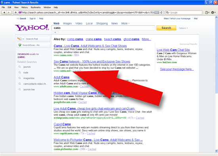The width and height of the screenshot is (218, 156).
Task: Click the browser forward arrow button
Action: [9, 13]
